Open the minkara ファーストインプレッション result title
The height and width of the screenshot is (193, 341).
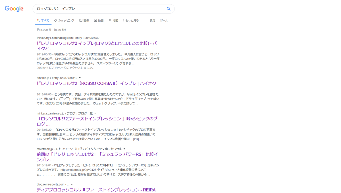click(97, 121)
